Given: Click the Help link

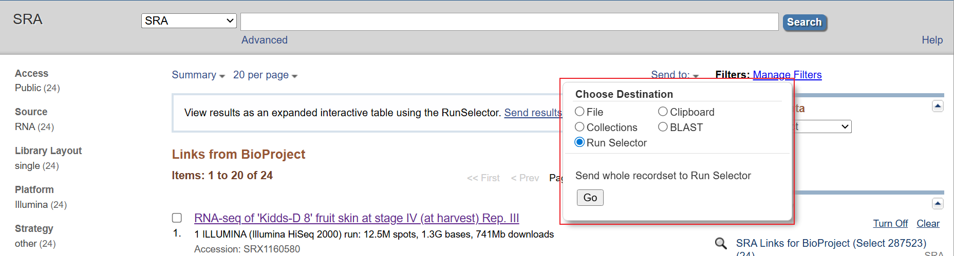Looking at the screenshot, I should coord(932,40).
